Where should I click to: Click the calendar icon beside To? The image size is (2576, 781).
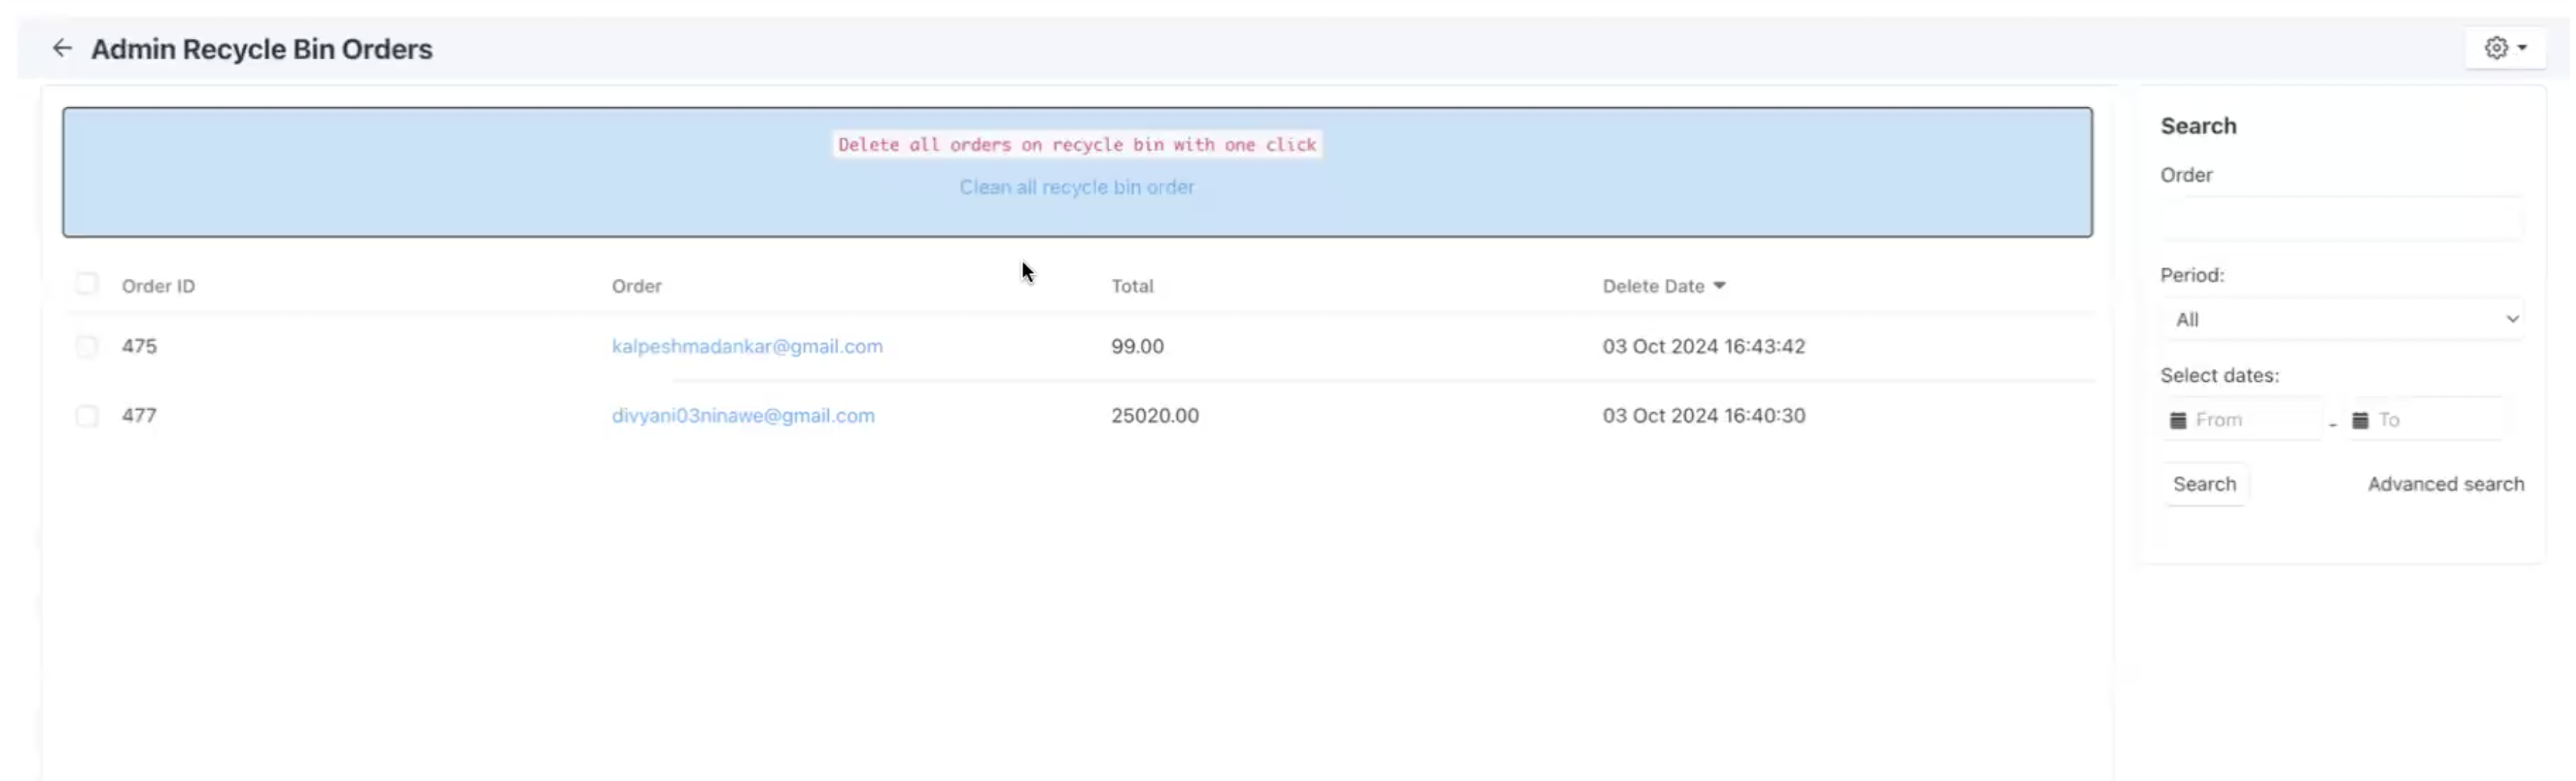[x=2359, y=420]
